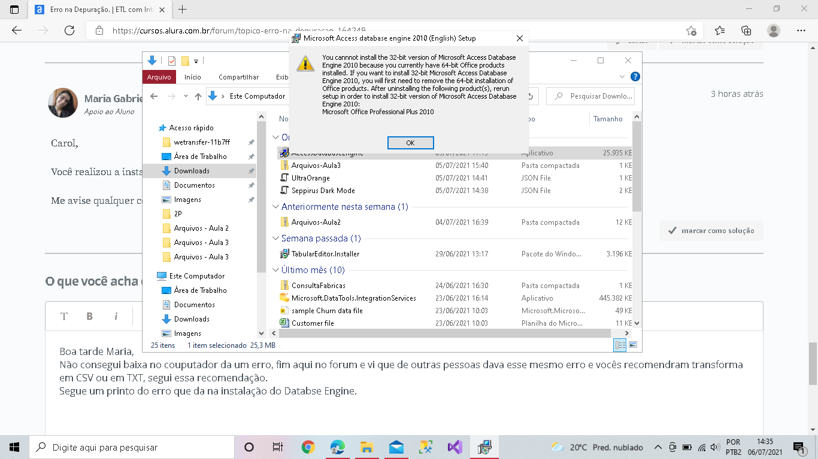
Task: Click the Pesquisar Downloads search box
Action: pyautogui.click(x=591, y=96)
